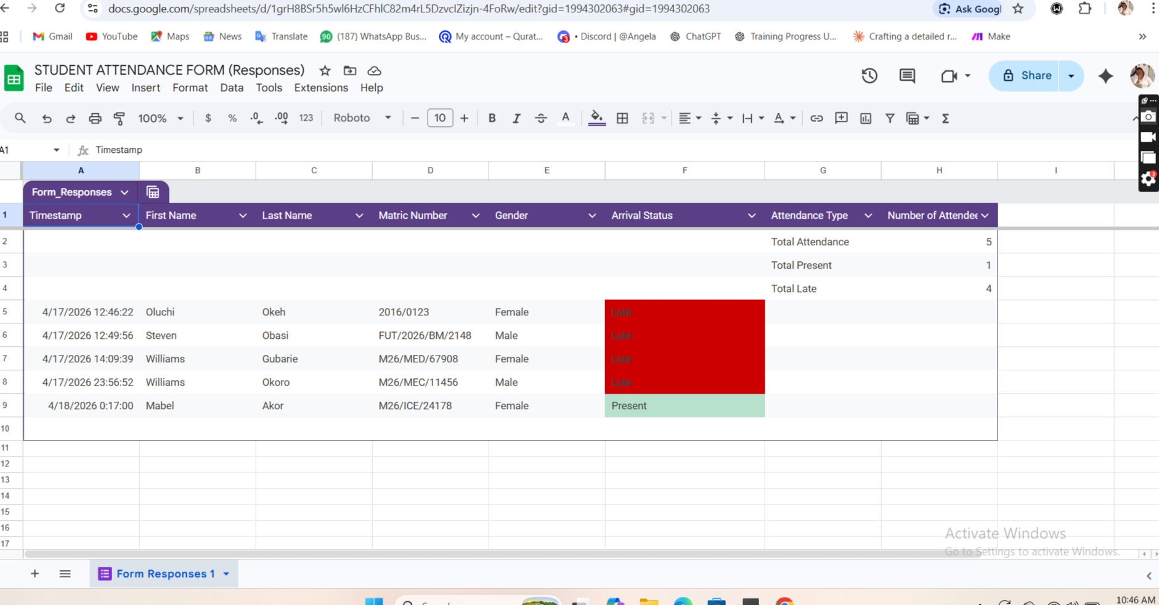Open the borders menu

coord(622,118)
